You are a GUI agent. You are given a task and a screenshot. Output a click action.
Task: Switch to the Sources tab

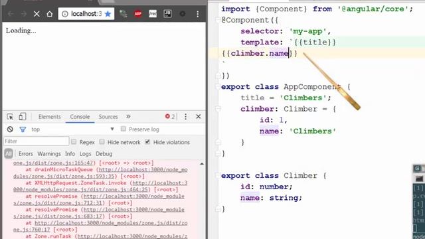pyautogui.click(x=108, y=117)
